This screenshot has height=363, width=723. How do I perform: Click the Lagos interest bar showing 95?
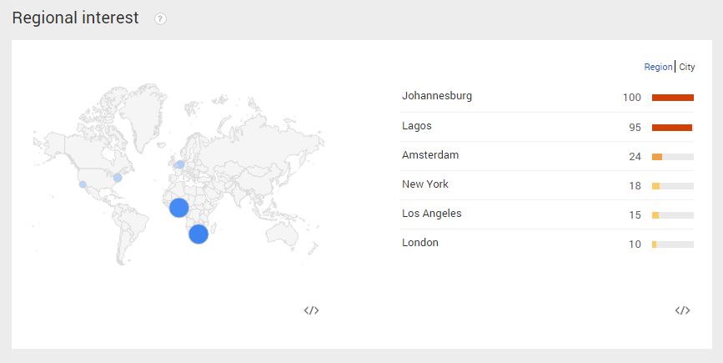[x=673, y=128]
